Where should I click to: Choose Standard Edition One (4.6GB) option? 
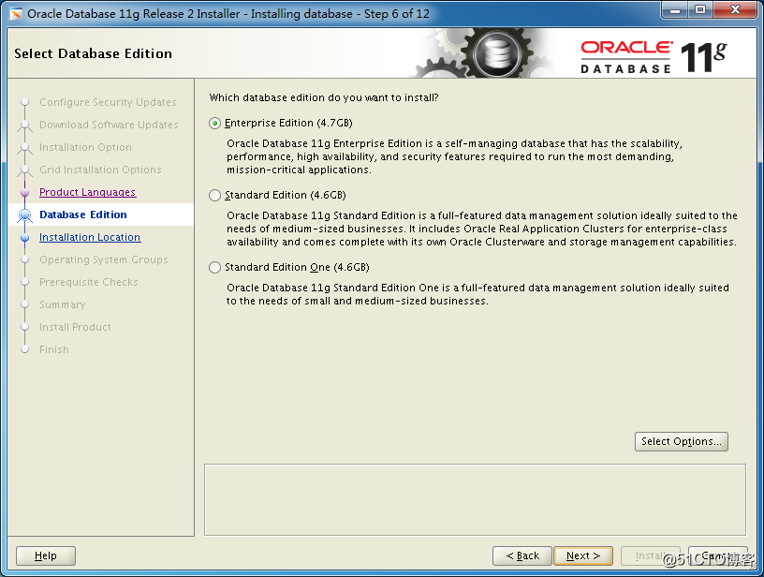[214, 268]
